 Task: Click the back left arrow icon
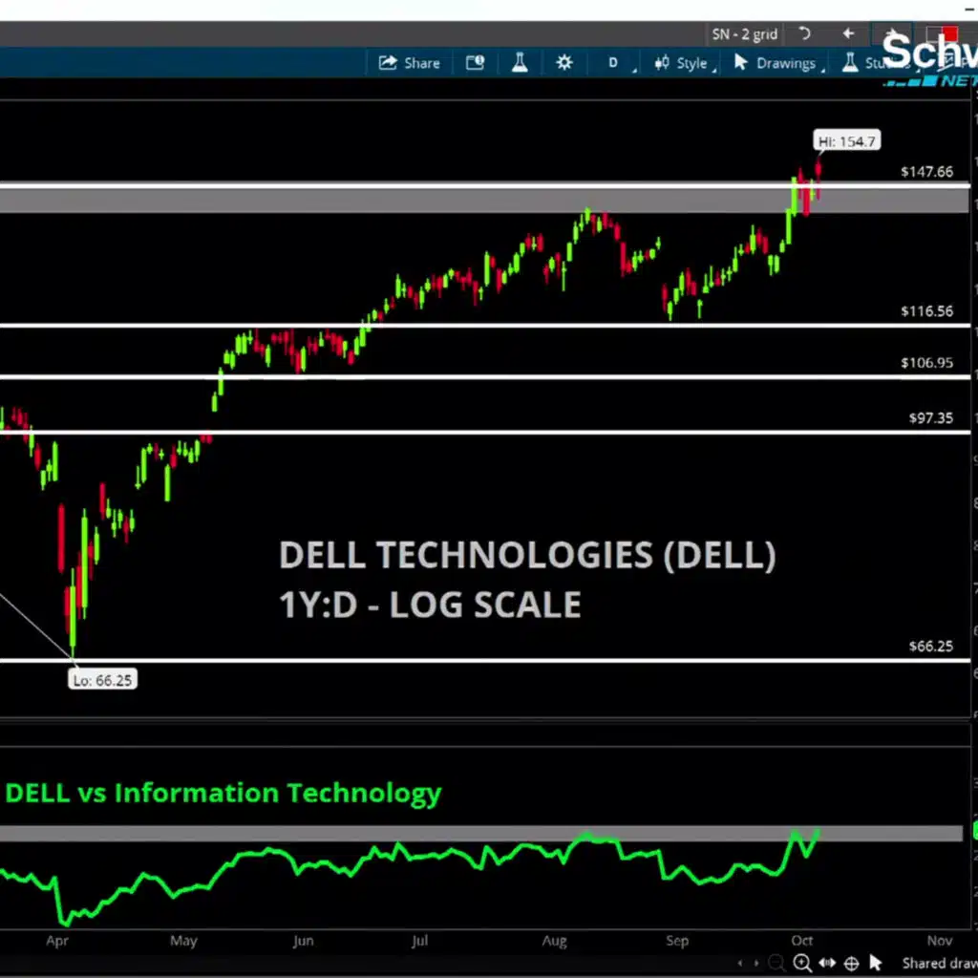[x=847, y=34]
